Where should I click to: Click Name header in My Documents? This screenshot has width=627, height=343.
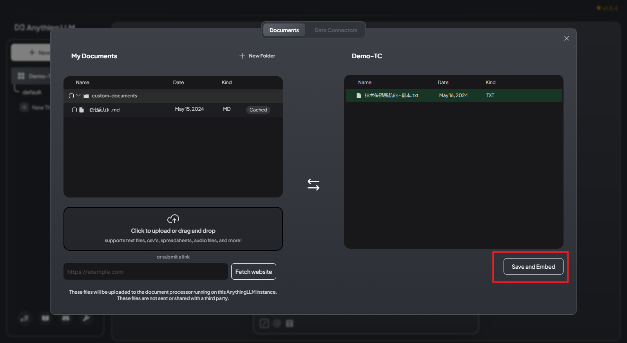tap(83, 83)
